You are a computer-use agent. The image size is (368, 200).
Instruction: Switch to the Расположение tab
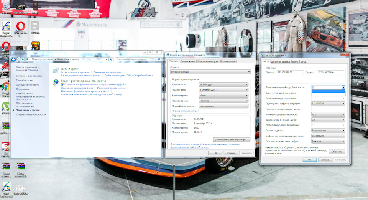coord(188,61)
